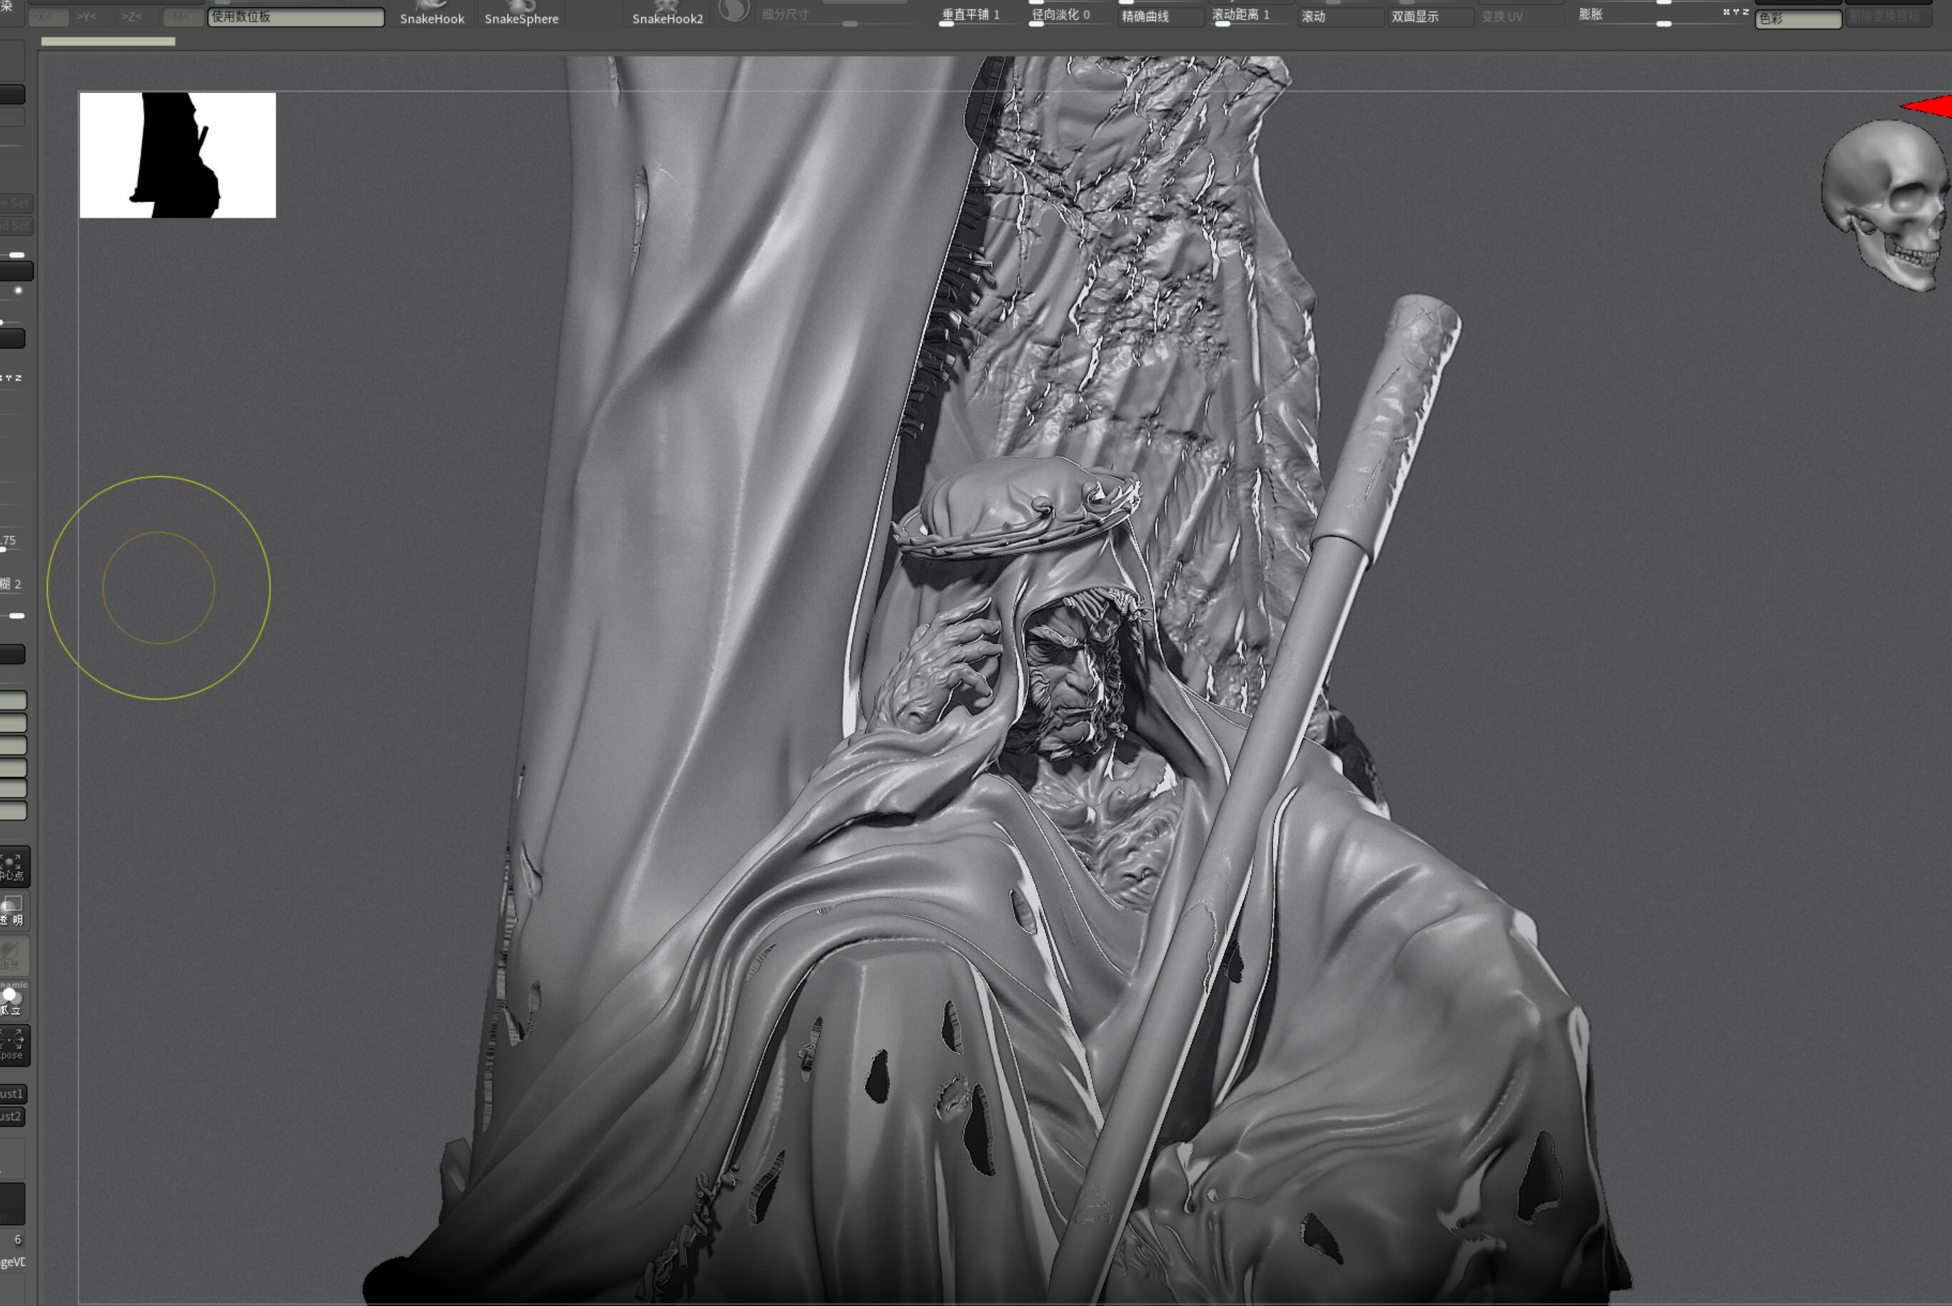Click the Cust2 button in left shelf

[11, 1116]
